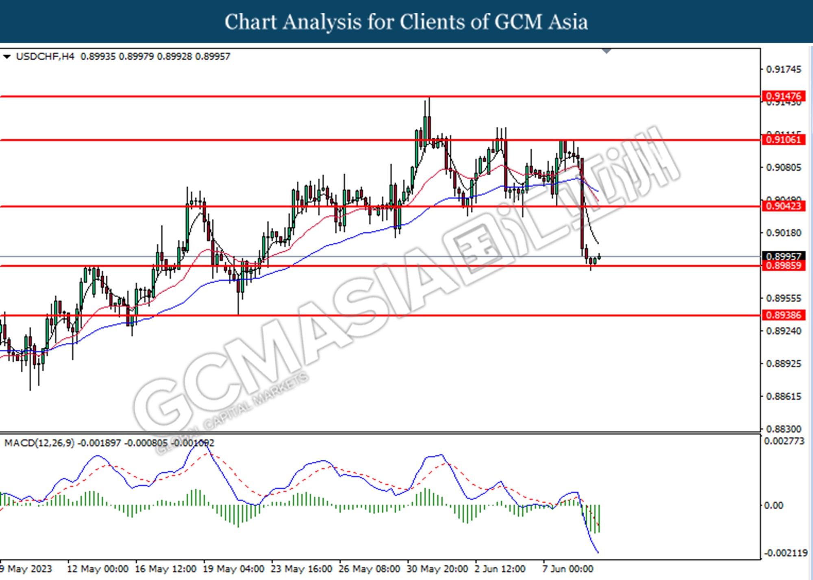Click the MACD scale value -0.002119
Screen dimensions: 813x580
pyautogui.click(x=786, y=553)
